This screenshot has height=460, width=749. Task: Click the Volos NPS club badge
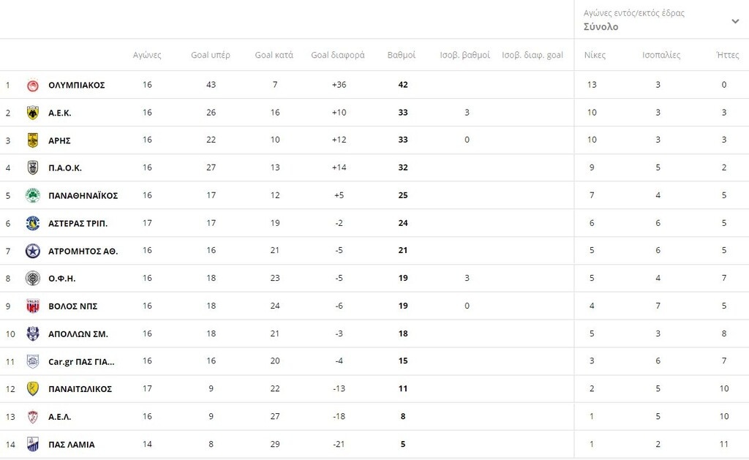pos(32,306)
